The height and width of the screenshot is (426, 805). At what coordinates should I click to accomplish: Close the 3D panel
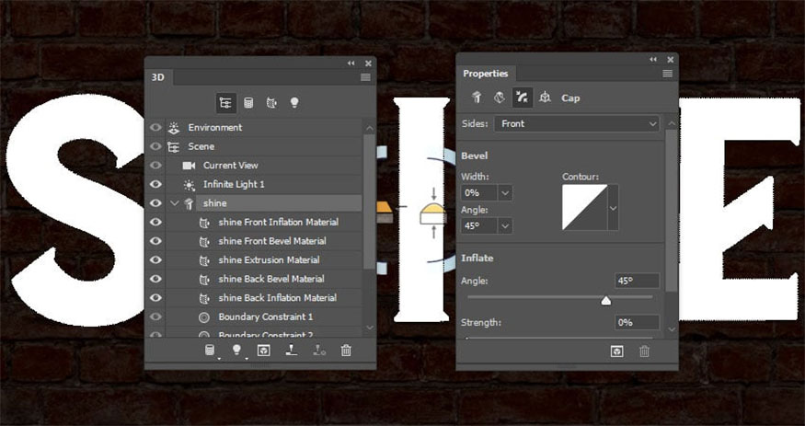368,63
